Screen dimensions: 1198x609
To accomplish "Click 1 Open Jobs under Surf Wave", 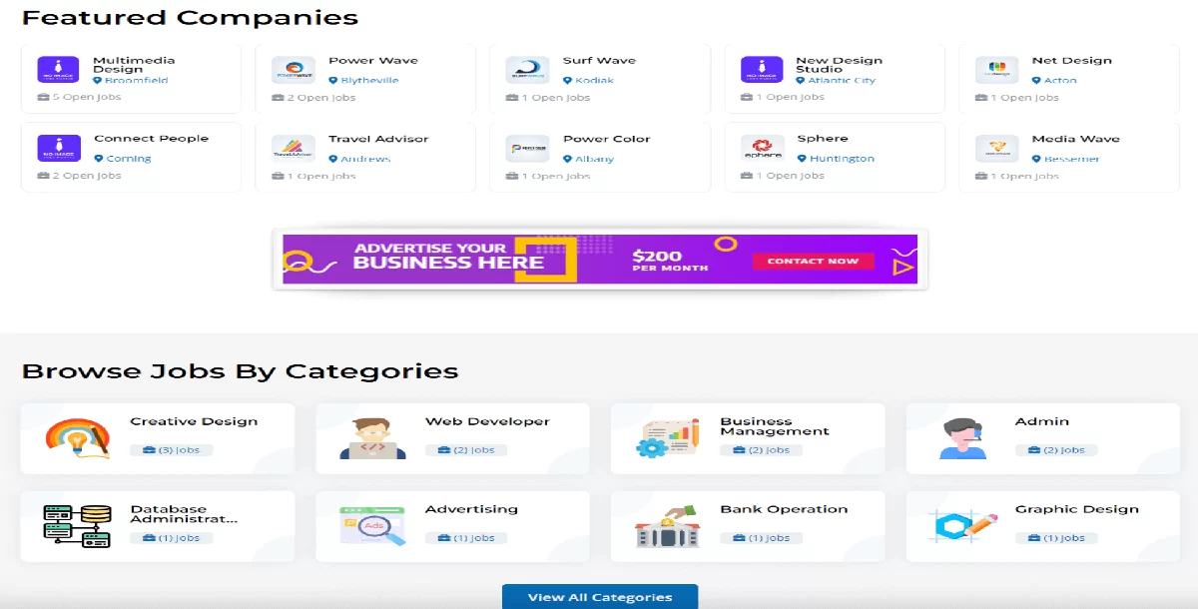I will [555, 98].
